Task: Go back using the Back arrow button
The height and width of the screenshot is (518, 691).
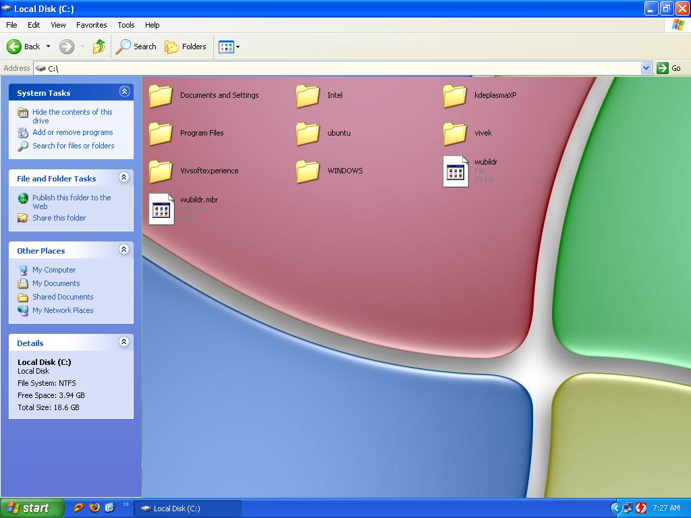Action: [x=24, y=47]
